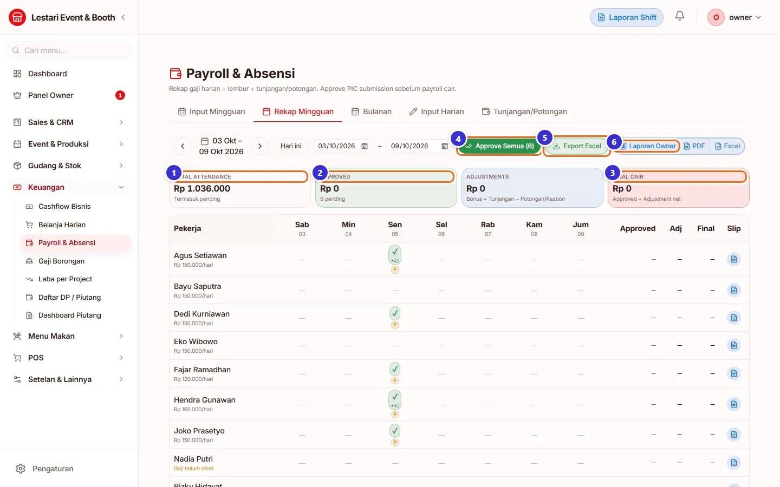Expand the Setelan & Lainnya menu
Screen dimensions: 780x487
(69, 379)
